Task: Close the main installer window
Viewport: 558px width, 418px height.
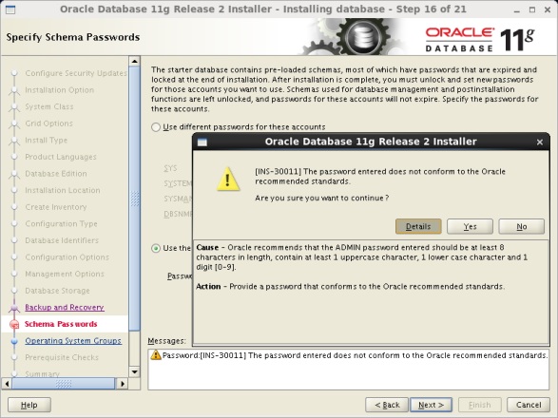Action: pos(548,9)
